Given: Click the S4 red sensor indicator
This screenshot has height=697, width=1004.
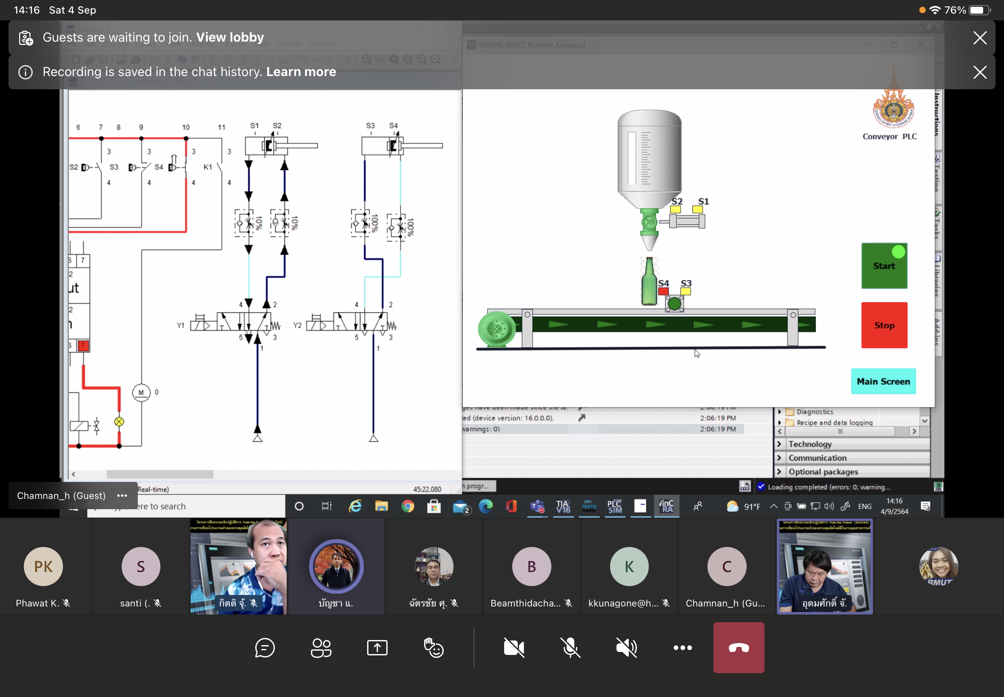Looking at the screenshot, I should coord(663,291).
